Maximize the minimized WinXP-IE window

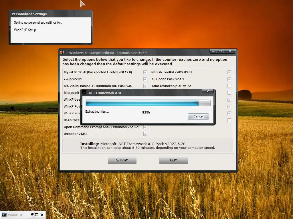[x=37, y=215]
